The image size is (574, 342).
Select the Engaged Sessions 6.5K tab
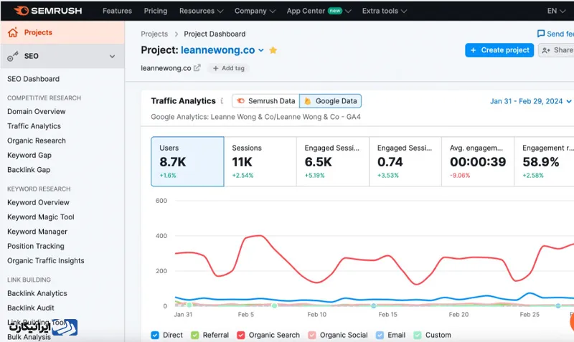[333, 161]
